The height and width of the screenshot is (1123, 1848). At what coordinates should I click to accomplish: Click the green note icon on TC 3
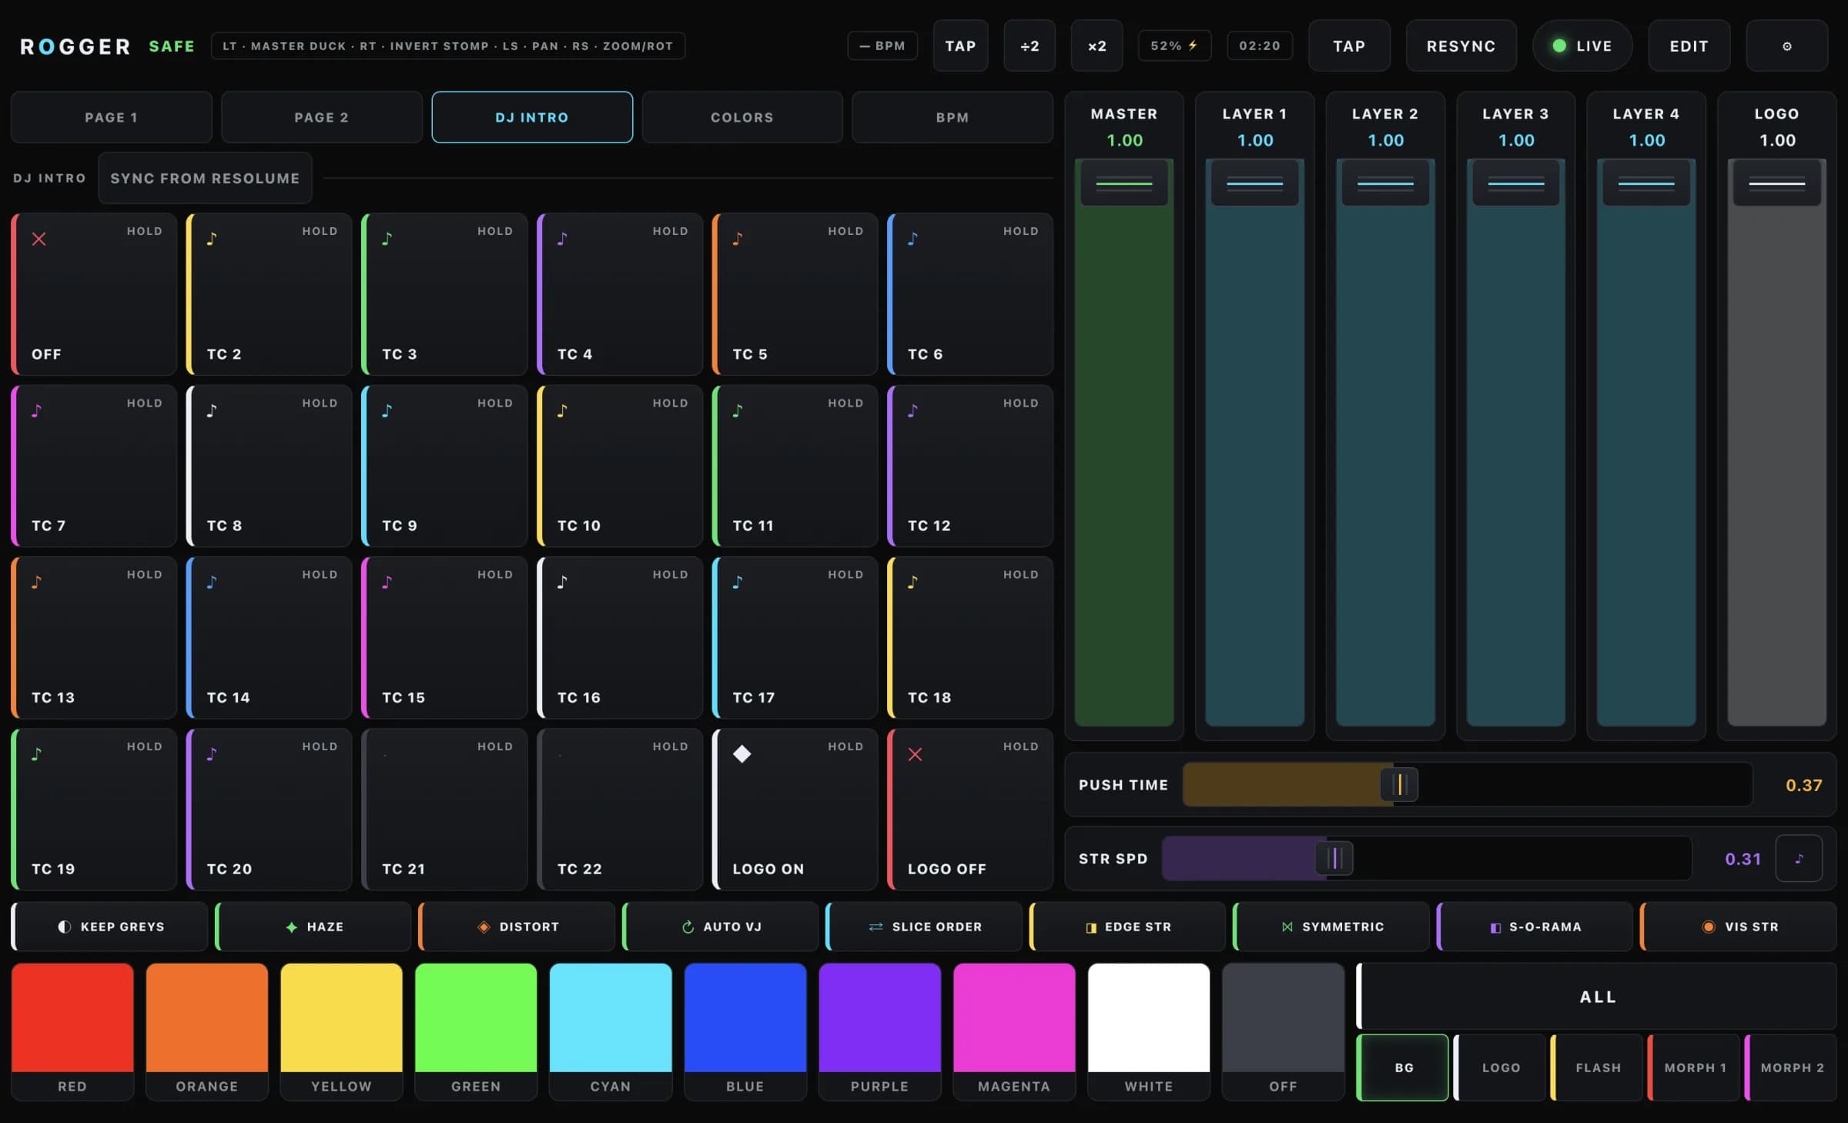click(x=387, y=239)
